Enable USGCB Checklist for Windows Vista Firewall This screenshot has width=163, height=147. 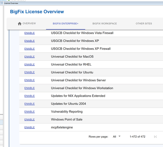coord(29,33)
